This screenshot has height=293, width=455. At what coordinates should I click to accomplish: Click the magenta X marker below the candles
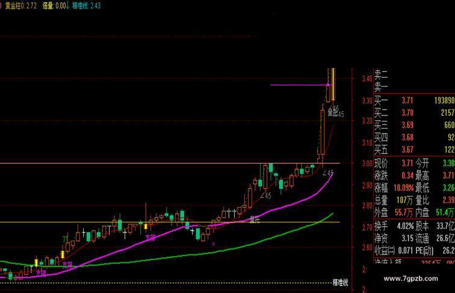pos(214,244)
